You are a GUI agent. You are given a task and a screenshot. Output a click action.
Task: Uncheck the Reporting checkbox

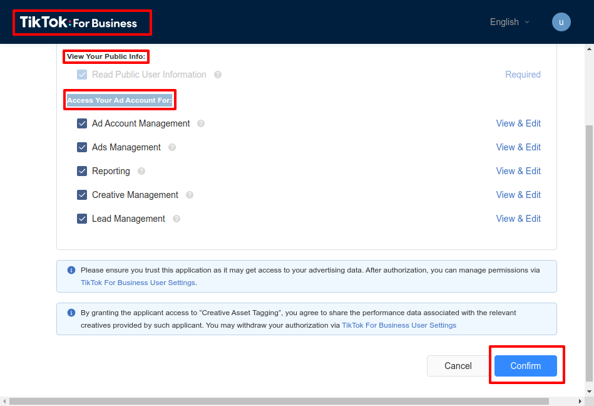coord(82,171)
